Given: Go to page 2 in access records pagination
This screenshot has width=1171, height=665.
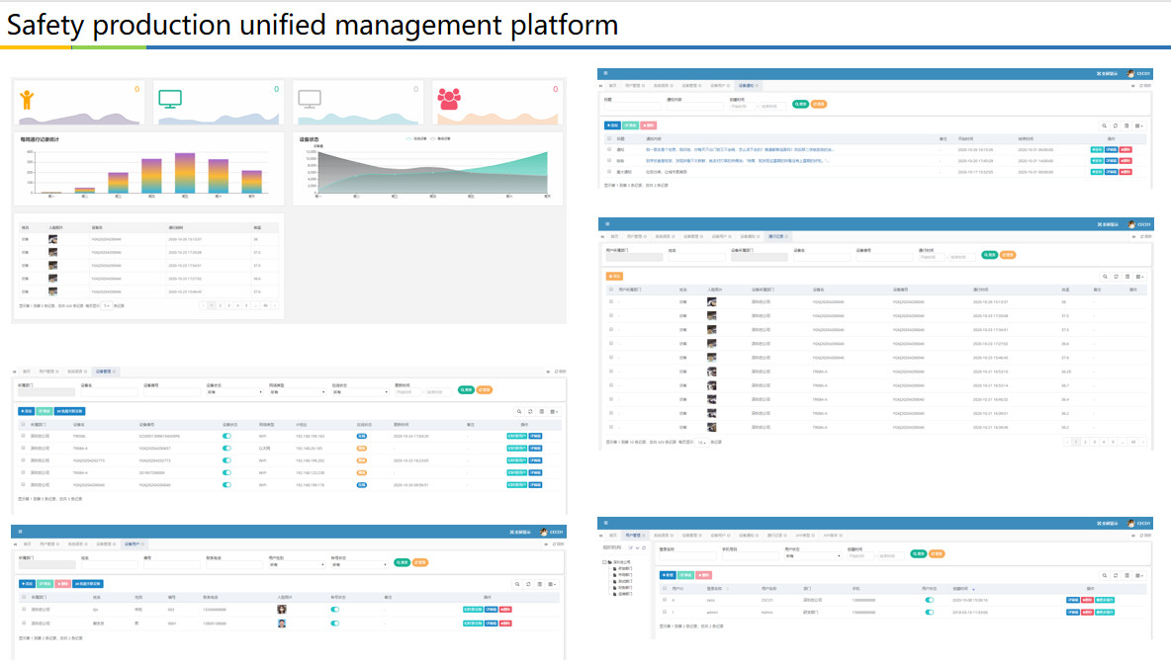Looking at the screenshot, I should [x=1084, y=443].
